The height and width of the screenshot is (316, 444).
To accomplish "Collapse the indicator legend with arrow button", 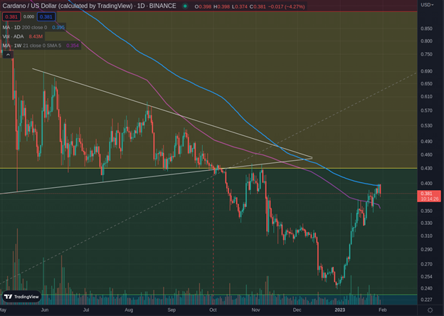I will pos(8,55).
